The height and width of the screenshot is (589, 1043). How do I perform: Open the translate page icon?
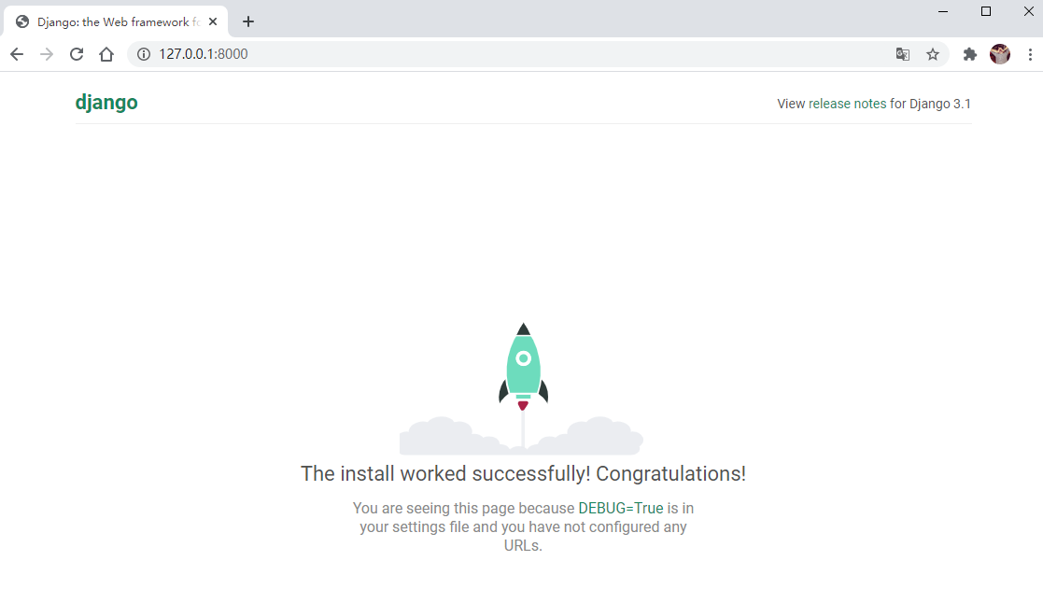point(903,54)
